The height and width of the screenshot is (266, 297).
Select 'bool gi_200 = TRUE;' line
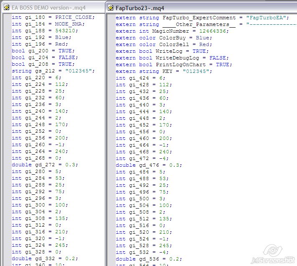tap(43, 51)
